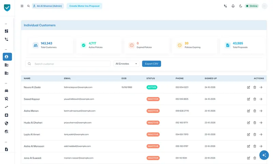Click the Online status badge
Screen dimensions: 273x164
[252, 6]
